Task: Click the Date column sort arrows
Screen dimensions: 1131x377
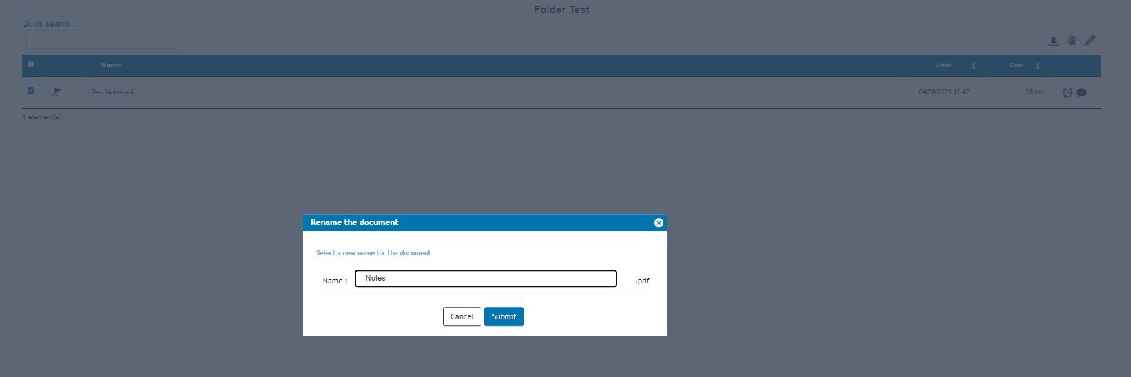Action: (x=973, y=65)
